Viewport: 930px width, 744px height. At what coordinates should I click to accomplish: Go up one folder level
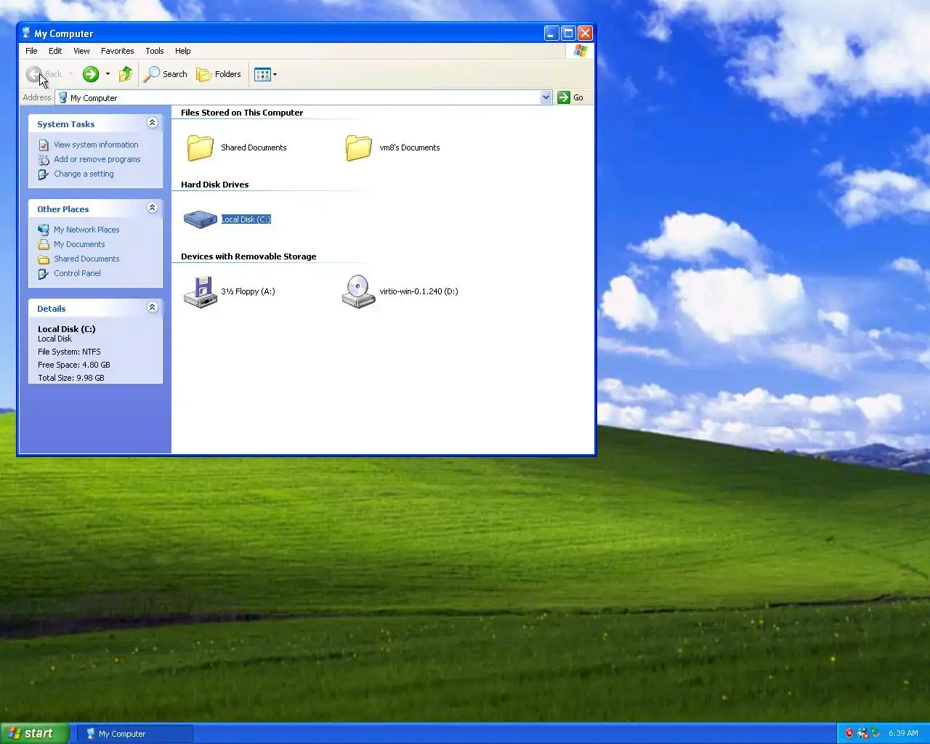(126, 74)
